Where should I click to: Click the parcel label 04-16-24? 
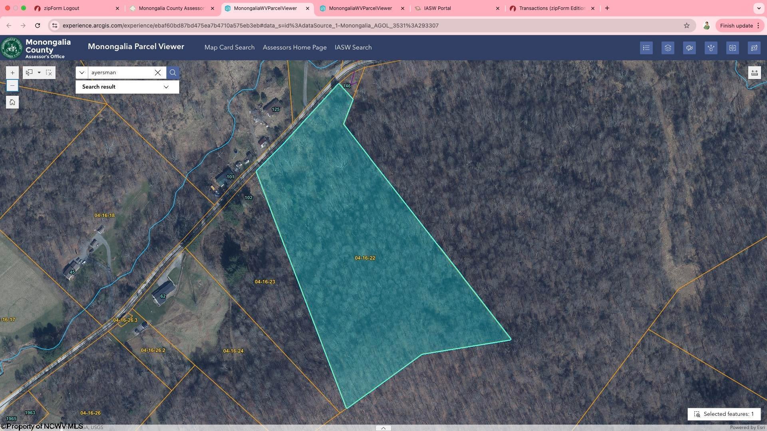(x=233, y=351)
